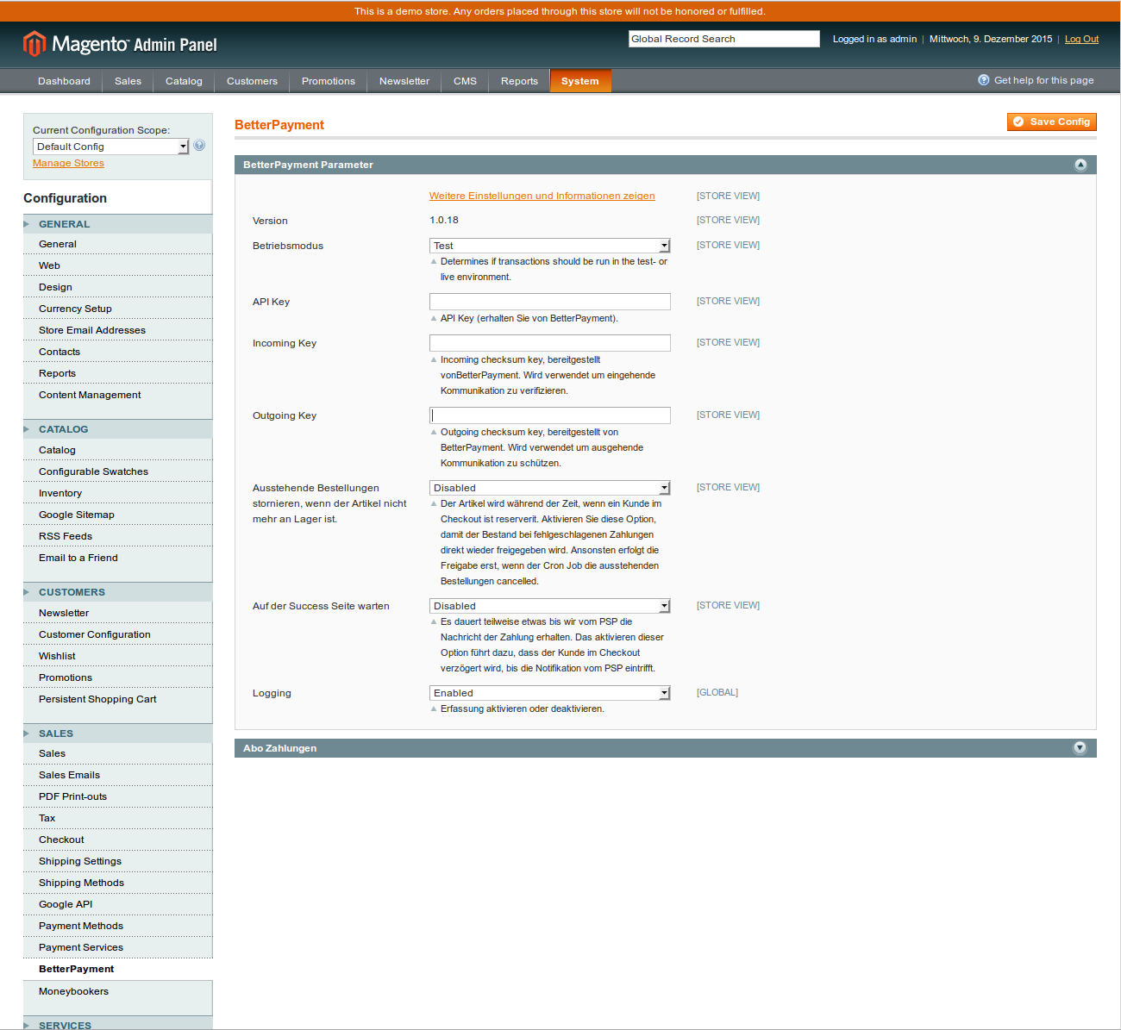Open the Ausstehende Bestellungen stornieren dropdown
Image resolution: width=1121 pixels, height=1030 pixels.
click(x=549, y=488)
